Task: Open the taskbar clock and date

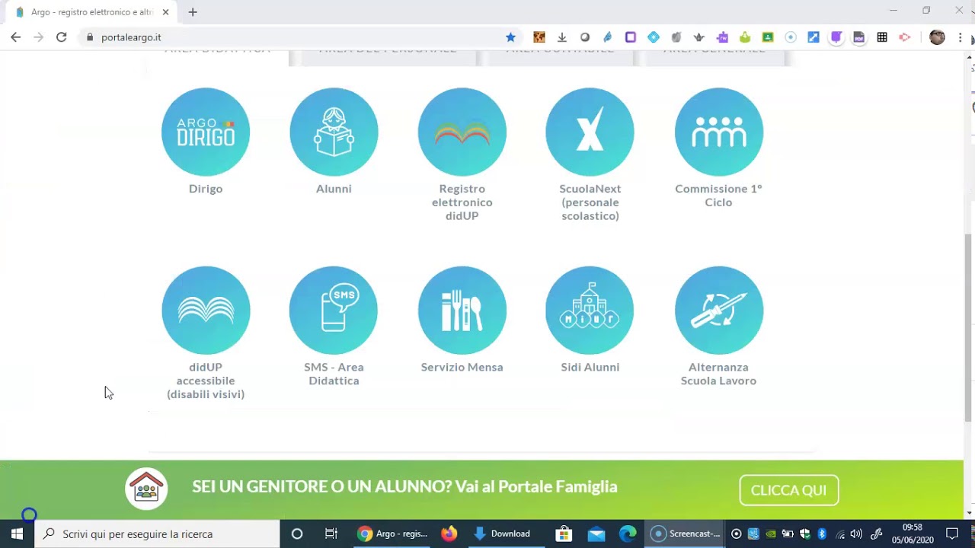Action: click(x=913, y=534)
